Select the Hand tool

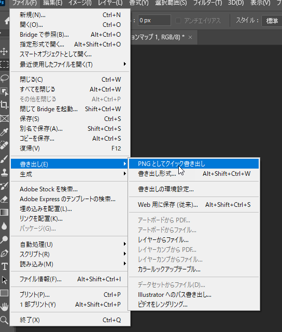[4, 307]
